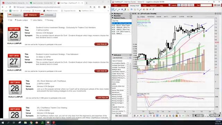Image resolution: width=222 pixels, height=125 pixels.
Task: Open the Apps bookmarks shortcut
Action: pyautogui.click(x=5, y=11)
